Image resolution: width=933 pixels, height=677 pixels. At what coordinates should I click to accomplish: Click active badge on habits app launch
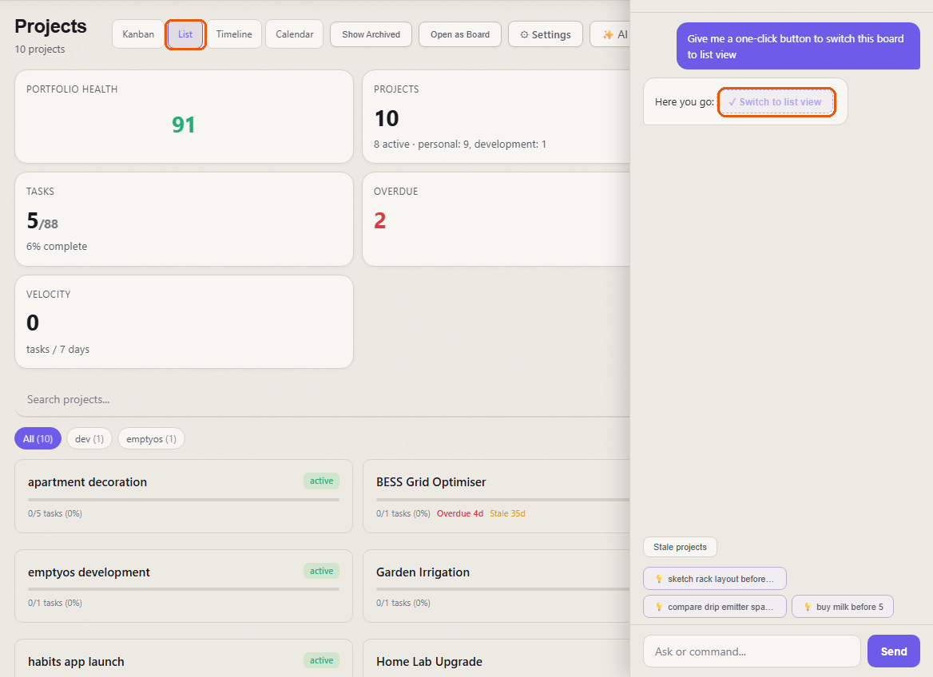[321, 660]
